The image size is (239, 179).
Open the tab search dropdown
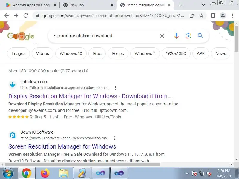pyautogui.click(x=203, y=5)
